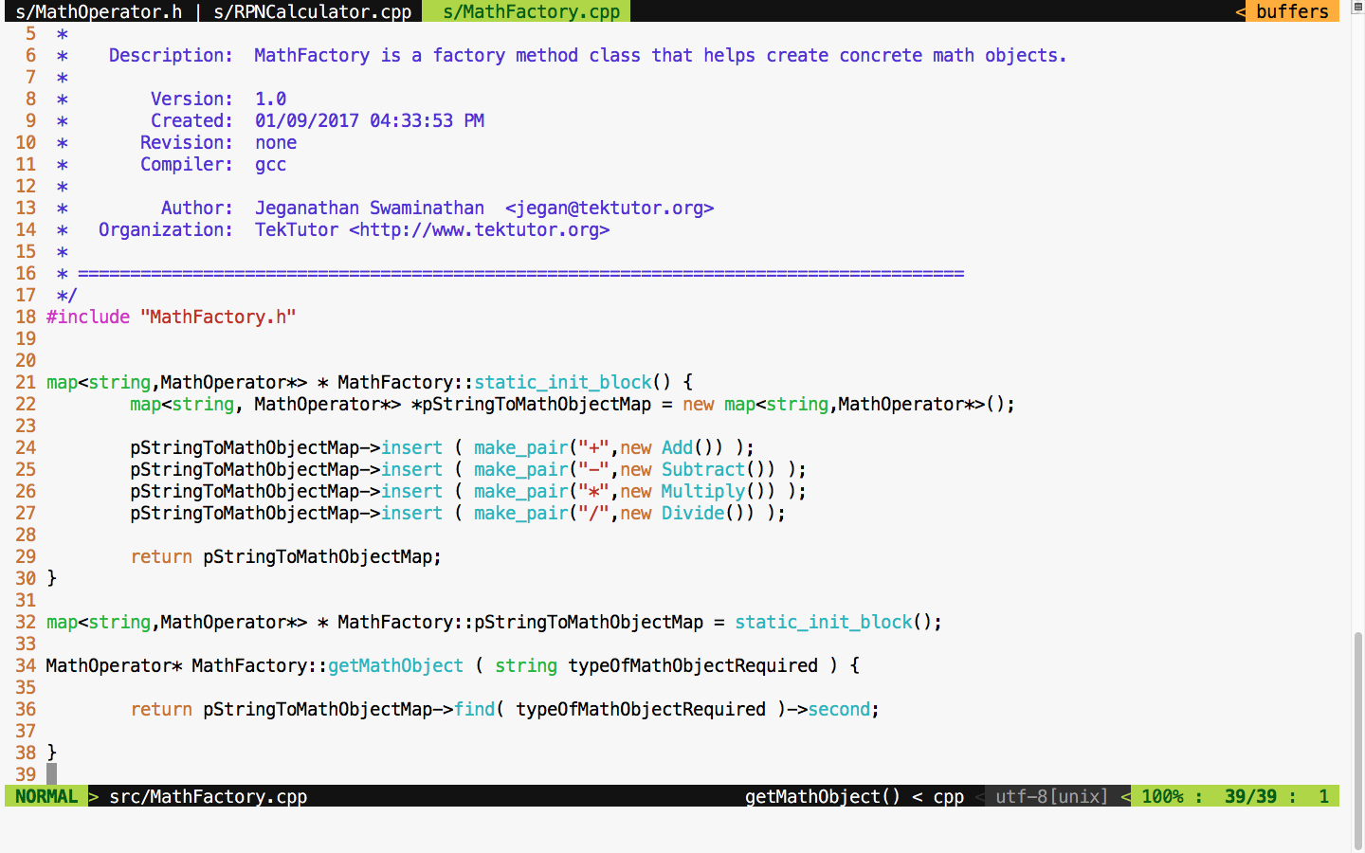Click the 'Subtract' class name on line 25
The width and height of the screenshot is (1365, 853).
703,469
